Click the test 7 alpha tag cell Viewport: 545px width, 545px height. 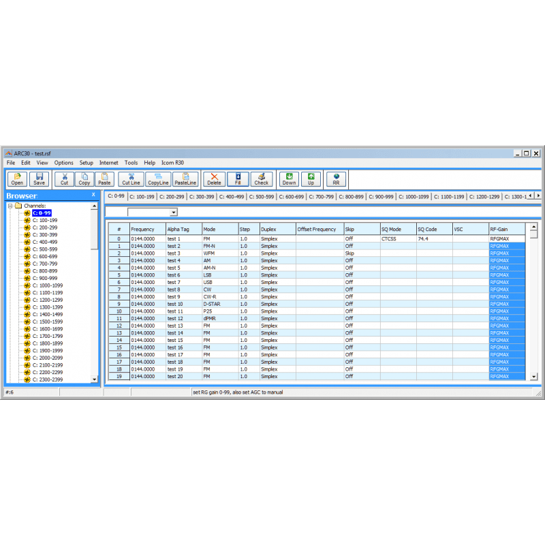click(184, 282)
